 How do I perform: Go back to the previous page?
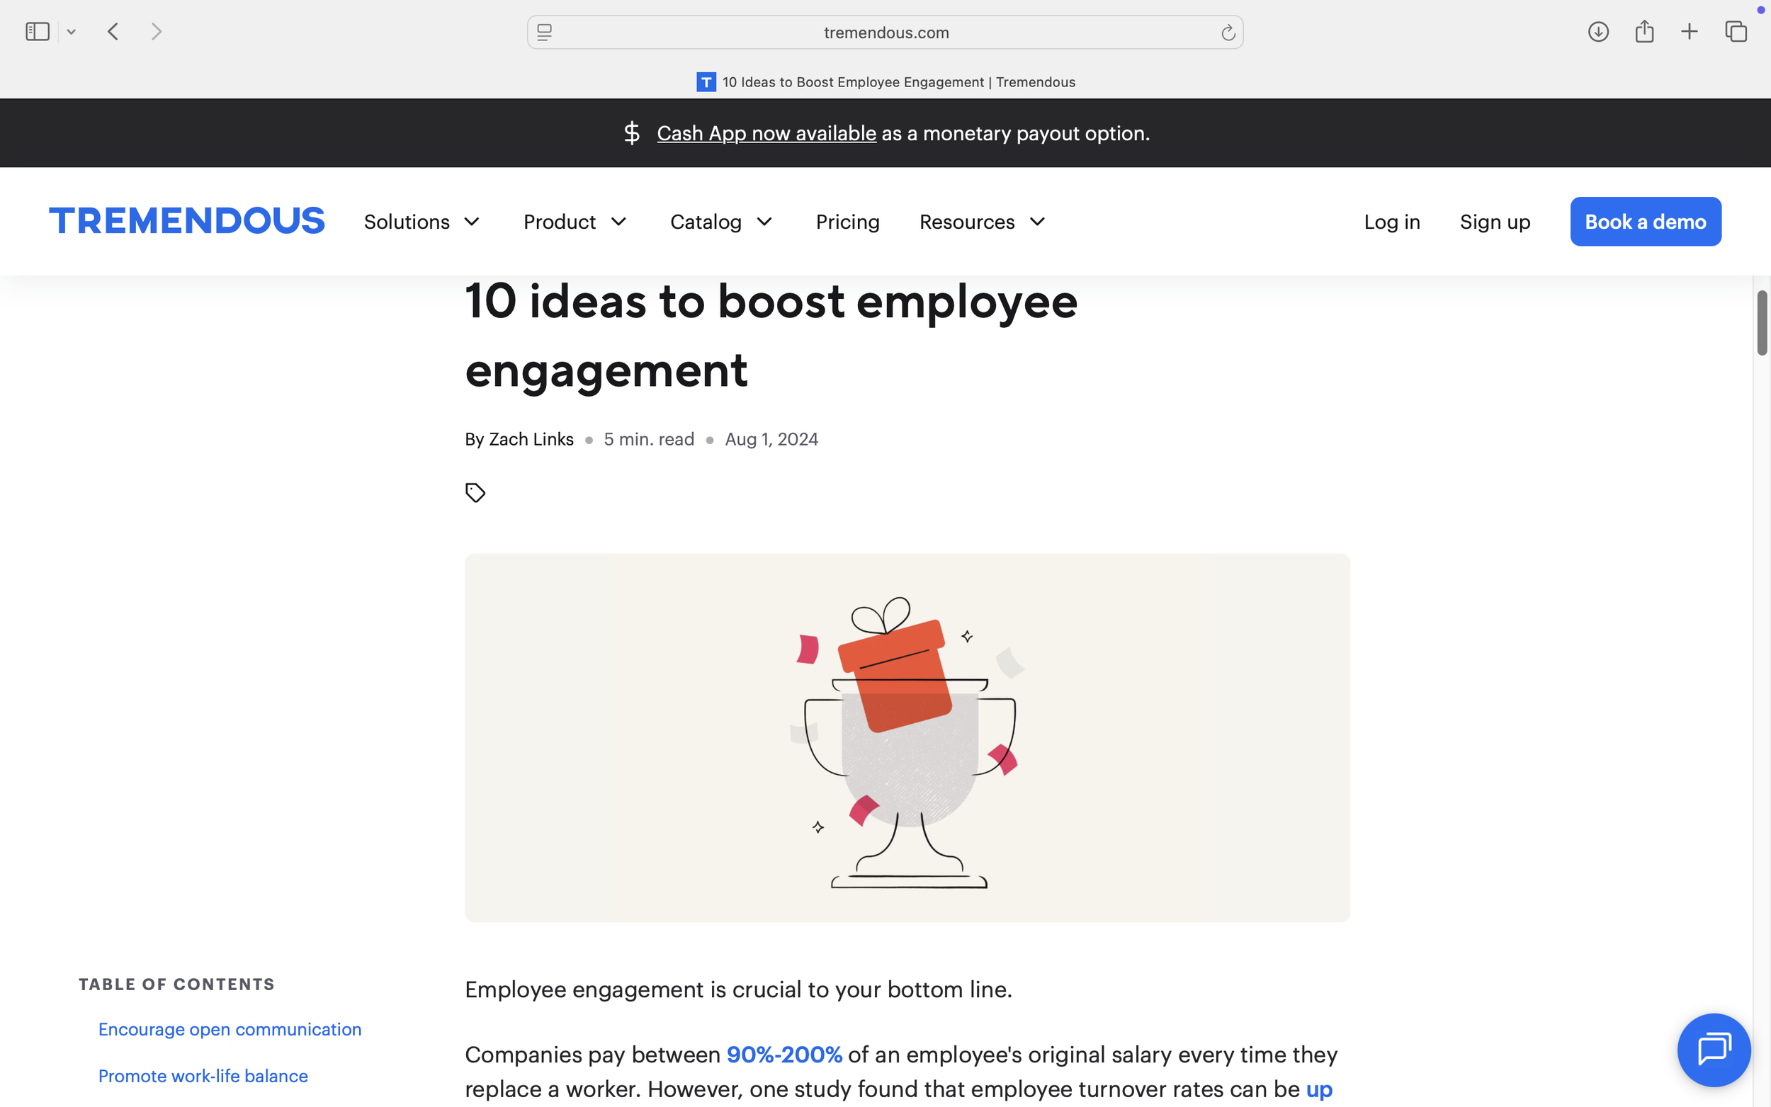pos(113,31)
